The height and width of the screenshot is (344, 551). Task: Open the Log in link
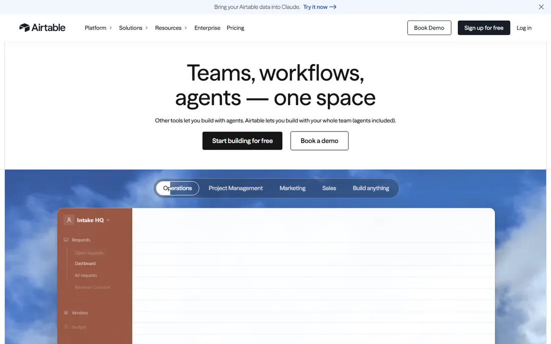point(524,27)
